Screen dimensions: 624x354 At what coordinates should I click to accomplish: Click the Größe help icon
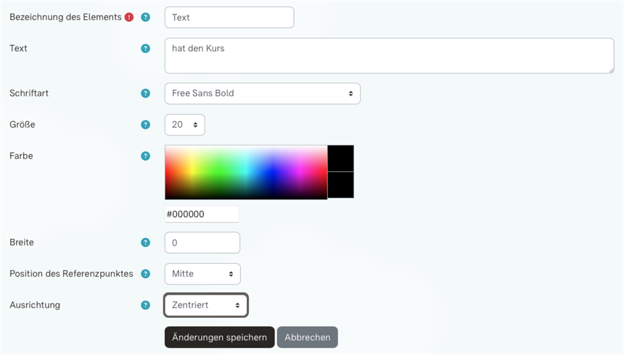(145, 124)
